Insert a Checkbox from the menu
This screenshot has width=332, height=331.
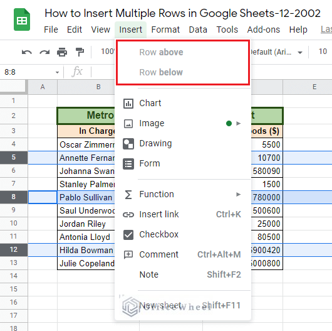[x=182, y=235]
